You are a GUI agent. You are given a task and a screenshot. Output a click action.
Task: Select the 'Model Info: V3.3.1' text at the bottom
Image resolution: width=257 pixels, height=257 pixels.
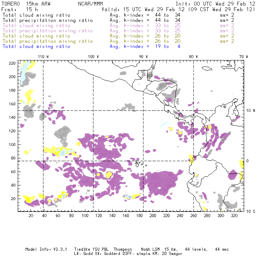[46, 249]
